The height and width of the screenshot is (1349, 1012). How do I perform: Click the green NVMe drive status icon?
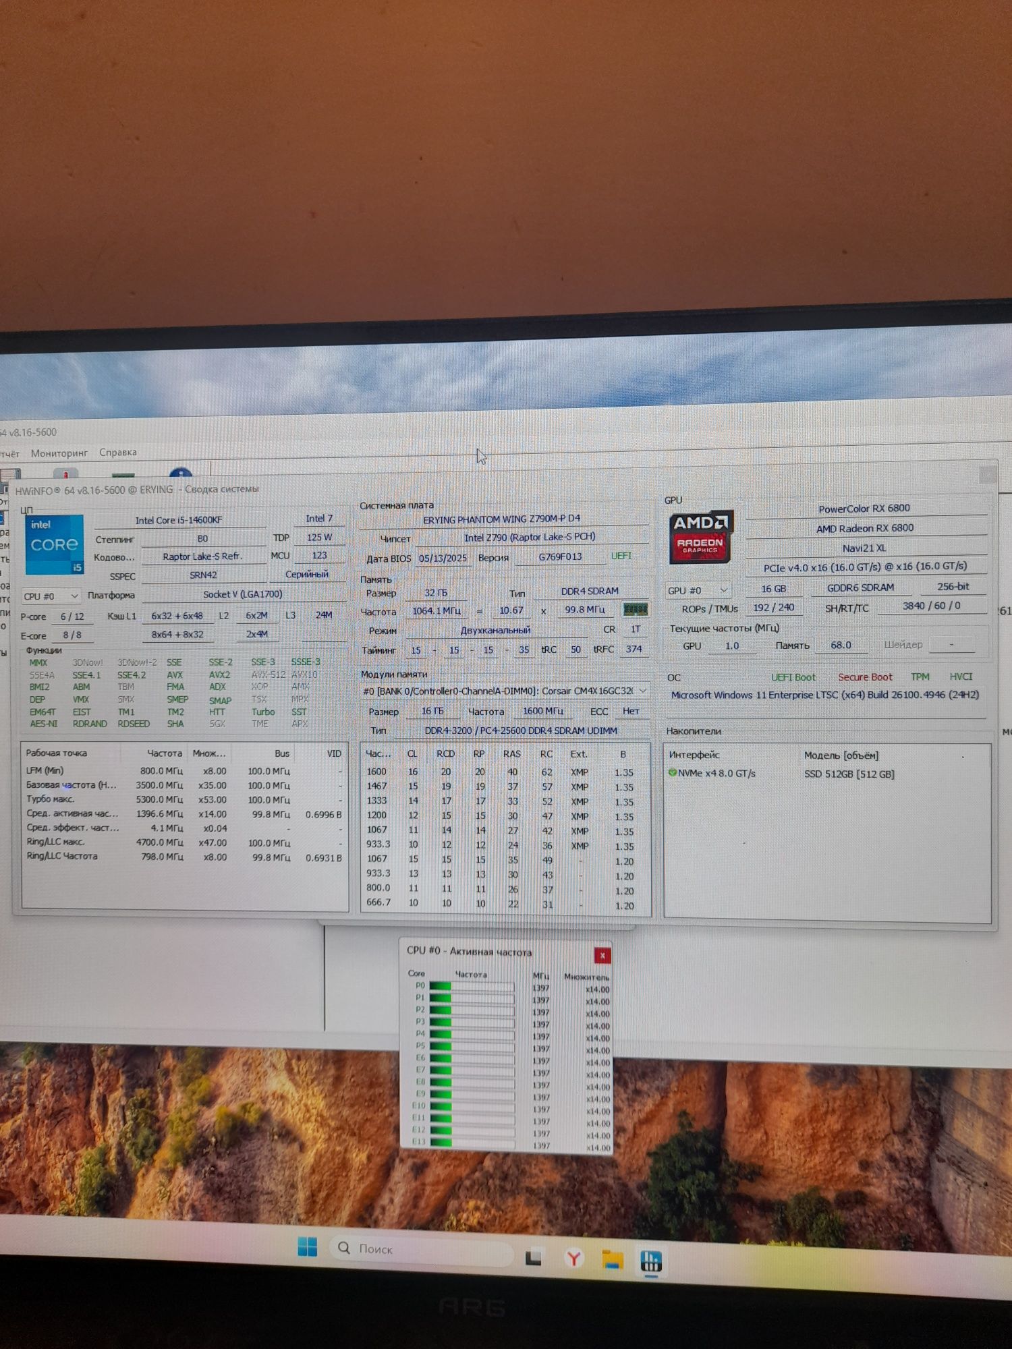tap(673, 773)
